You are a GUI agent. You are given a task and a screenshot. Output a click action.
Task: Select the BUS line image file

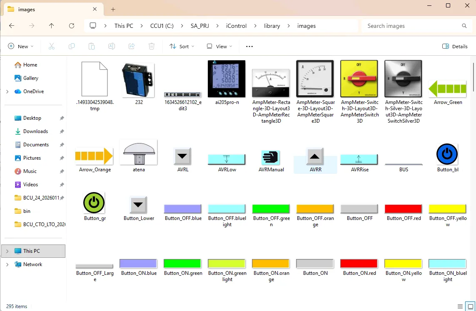(x=404, y=168)
